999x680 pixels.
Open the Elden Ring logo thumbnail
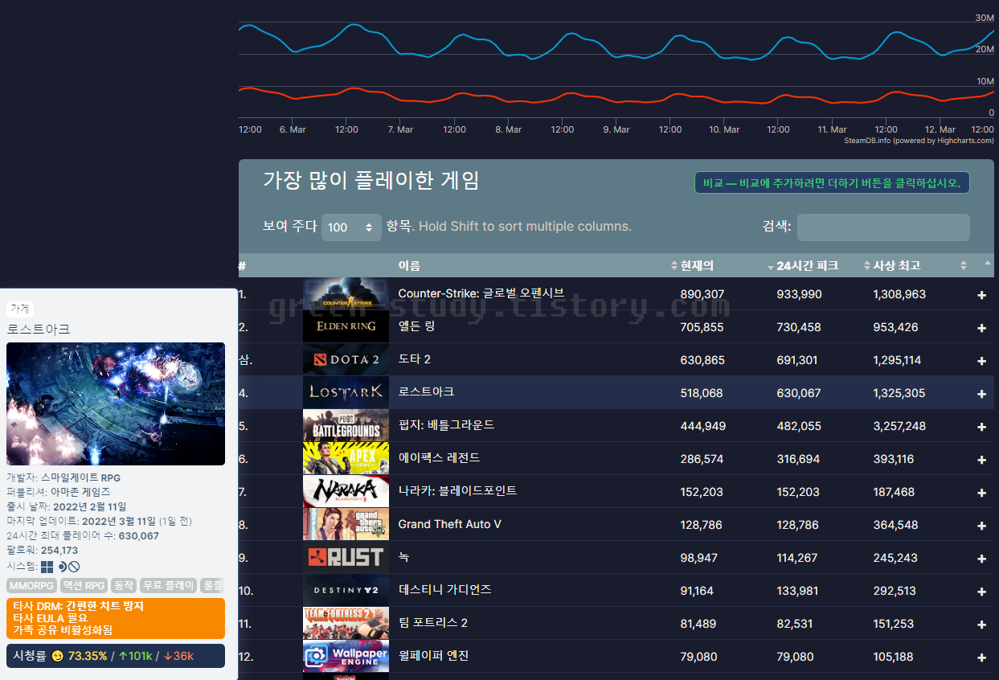tap(346, 327)
